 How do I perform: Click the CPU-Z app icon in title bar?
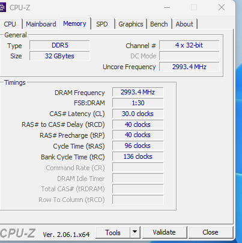[2, 7]
